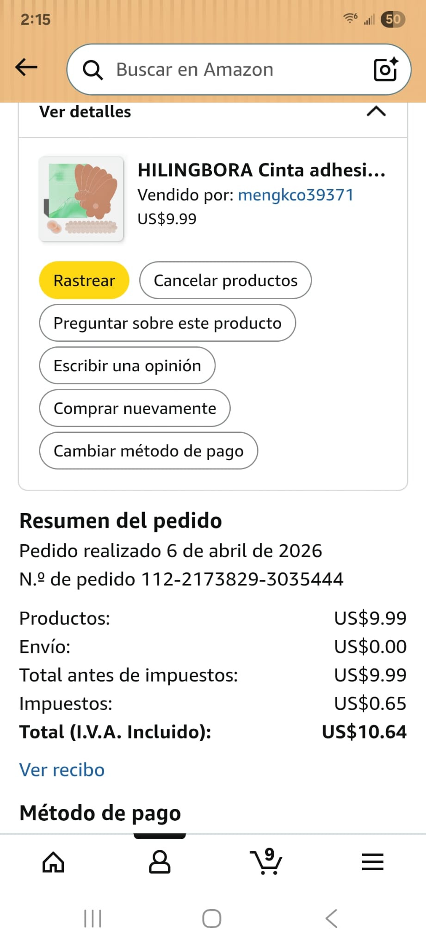The height and width of the screenshot is (947, 426).
Task: Open the hamburger menu tab
Action: pyautogui.click(x=372, y=862)
